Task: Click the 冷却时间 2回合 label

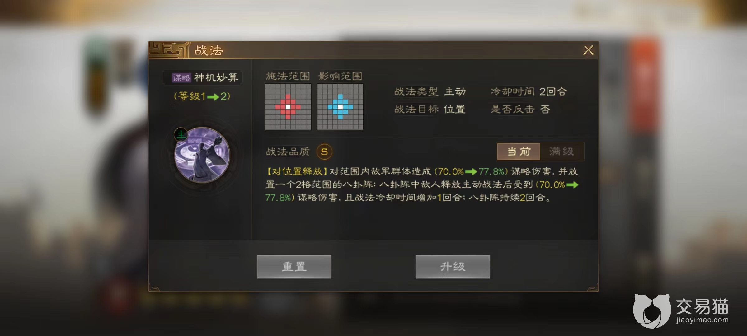Action: (x=529, y=91)
